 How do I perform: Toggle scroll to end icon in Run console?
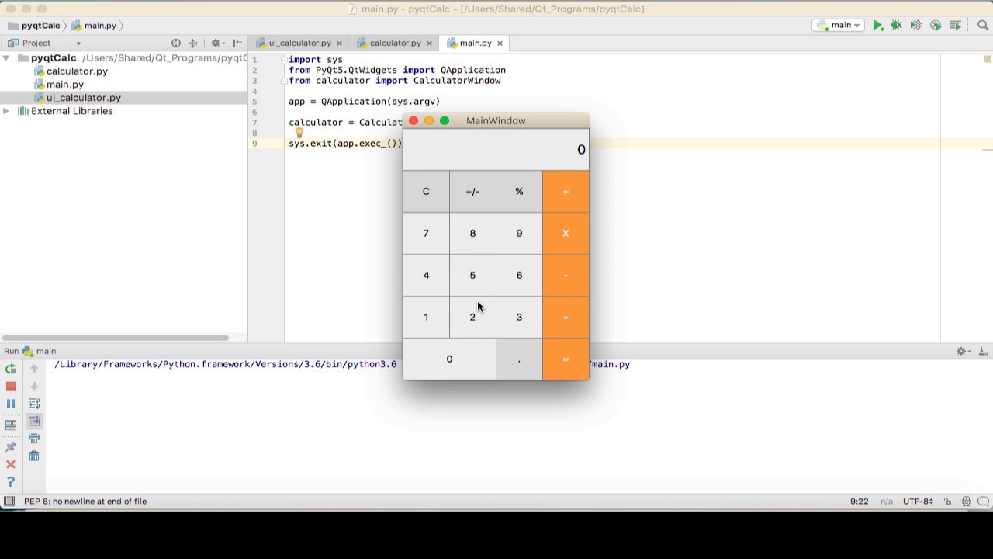pyautogui.click(x=34, y=421)
